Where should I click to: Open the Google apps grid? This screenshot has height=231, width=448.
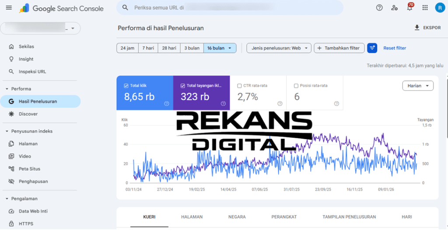click(x=425, y=8)
